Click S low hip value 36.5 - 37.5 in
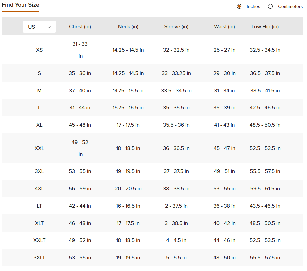This screenshot has height=271, width=307. 265,73
